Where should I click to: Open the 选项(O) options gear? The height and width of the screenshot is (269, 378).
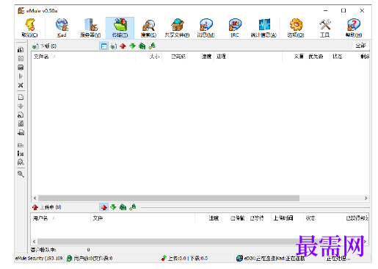(x=296, y=28)
